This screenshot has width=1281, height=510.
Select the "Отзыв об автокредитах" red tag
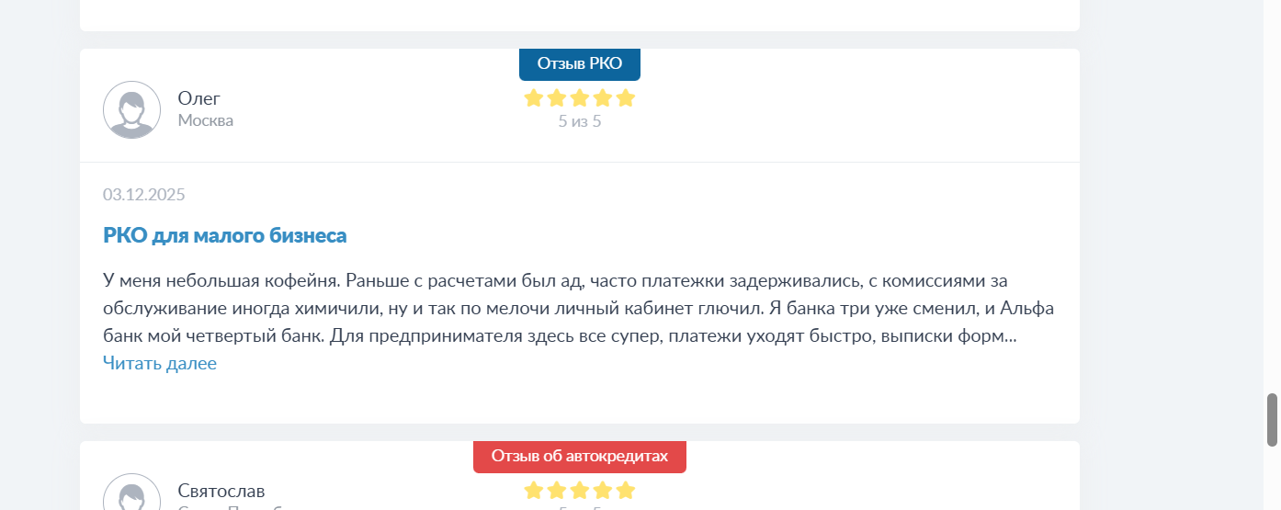tap(580, 456)
